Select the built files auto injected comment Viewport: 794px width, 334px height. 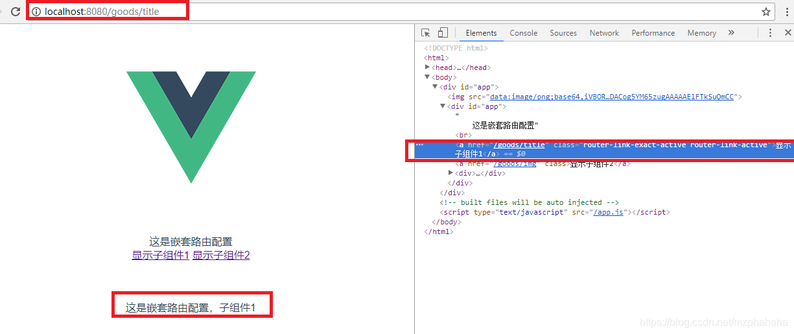529,202
